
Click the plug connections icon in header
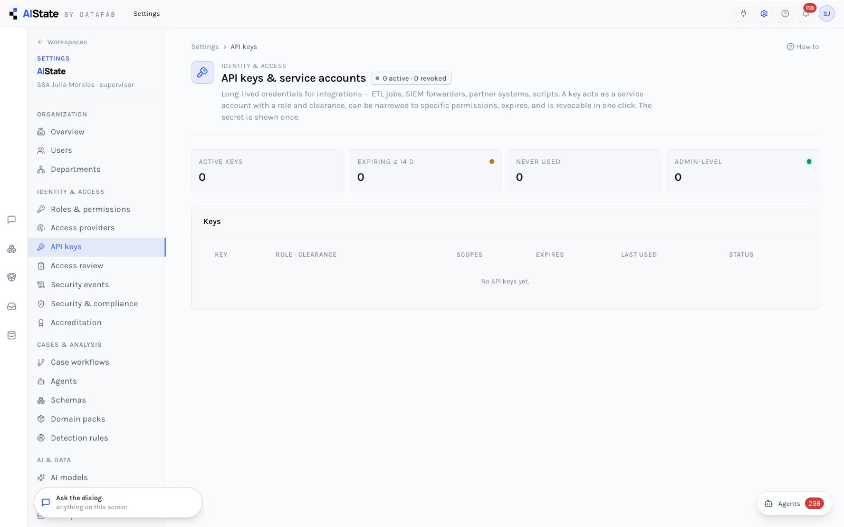tap(743, 14)
